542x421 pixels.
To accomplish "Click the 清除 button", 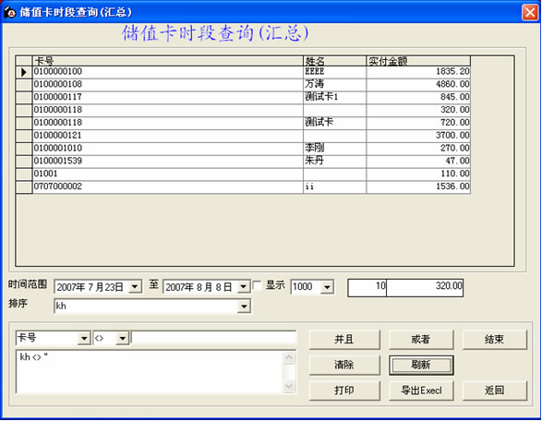I will [344, 365].
